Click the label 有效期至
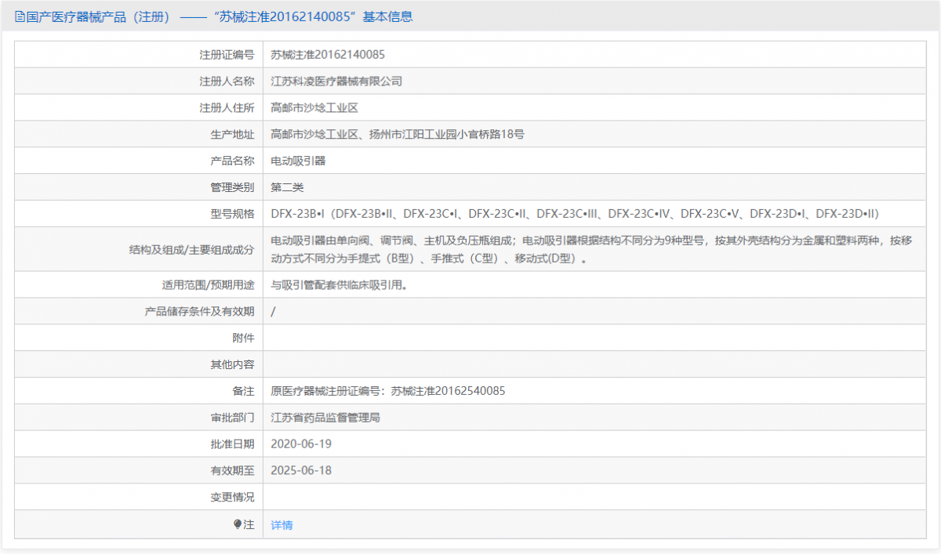This screenshot has height=554, width=941. [x=233, y=470]
